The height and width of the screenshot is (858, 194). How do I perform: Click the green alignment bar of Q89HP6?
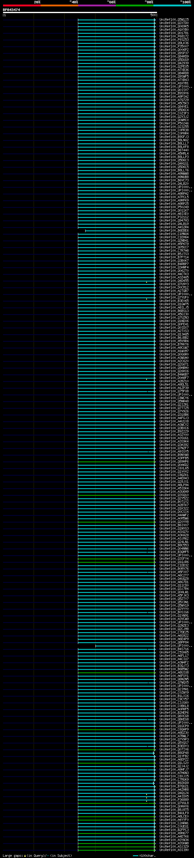tap(117, 462)
